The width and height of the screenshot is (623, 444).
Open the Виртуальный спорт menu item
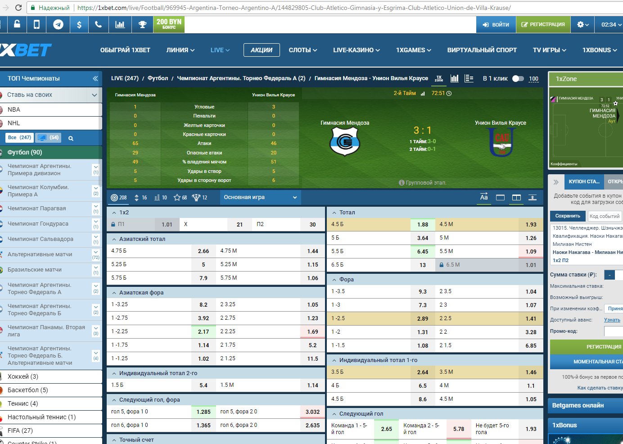coord(482,50)
